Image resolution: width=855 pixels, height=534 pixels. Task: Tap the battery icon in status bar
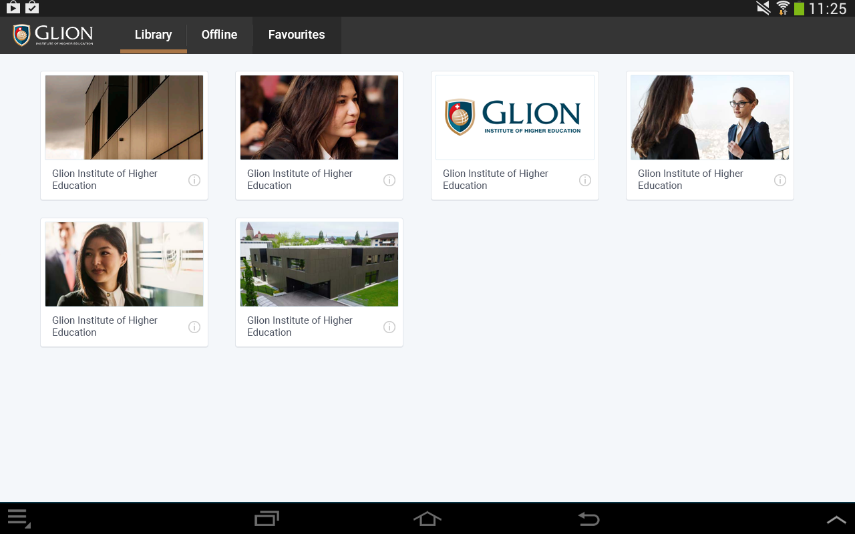pyautogui.click(x=799, y=9)
